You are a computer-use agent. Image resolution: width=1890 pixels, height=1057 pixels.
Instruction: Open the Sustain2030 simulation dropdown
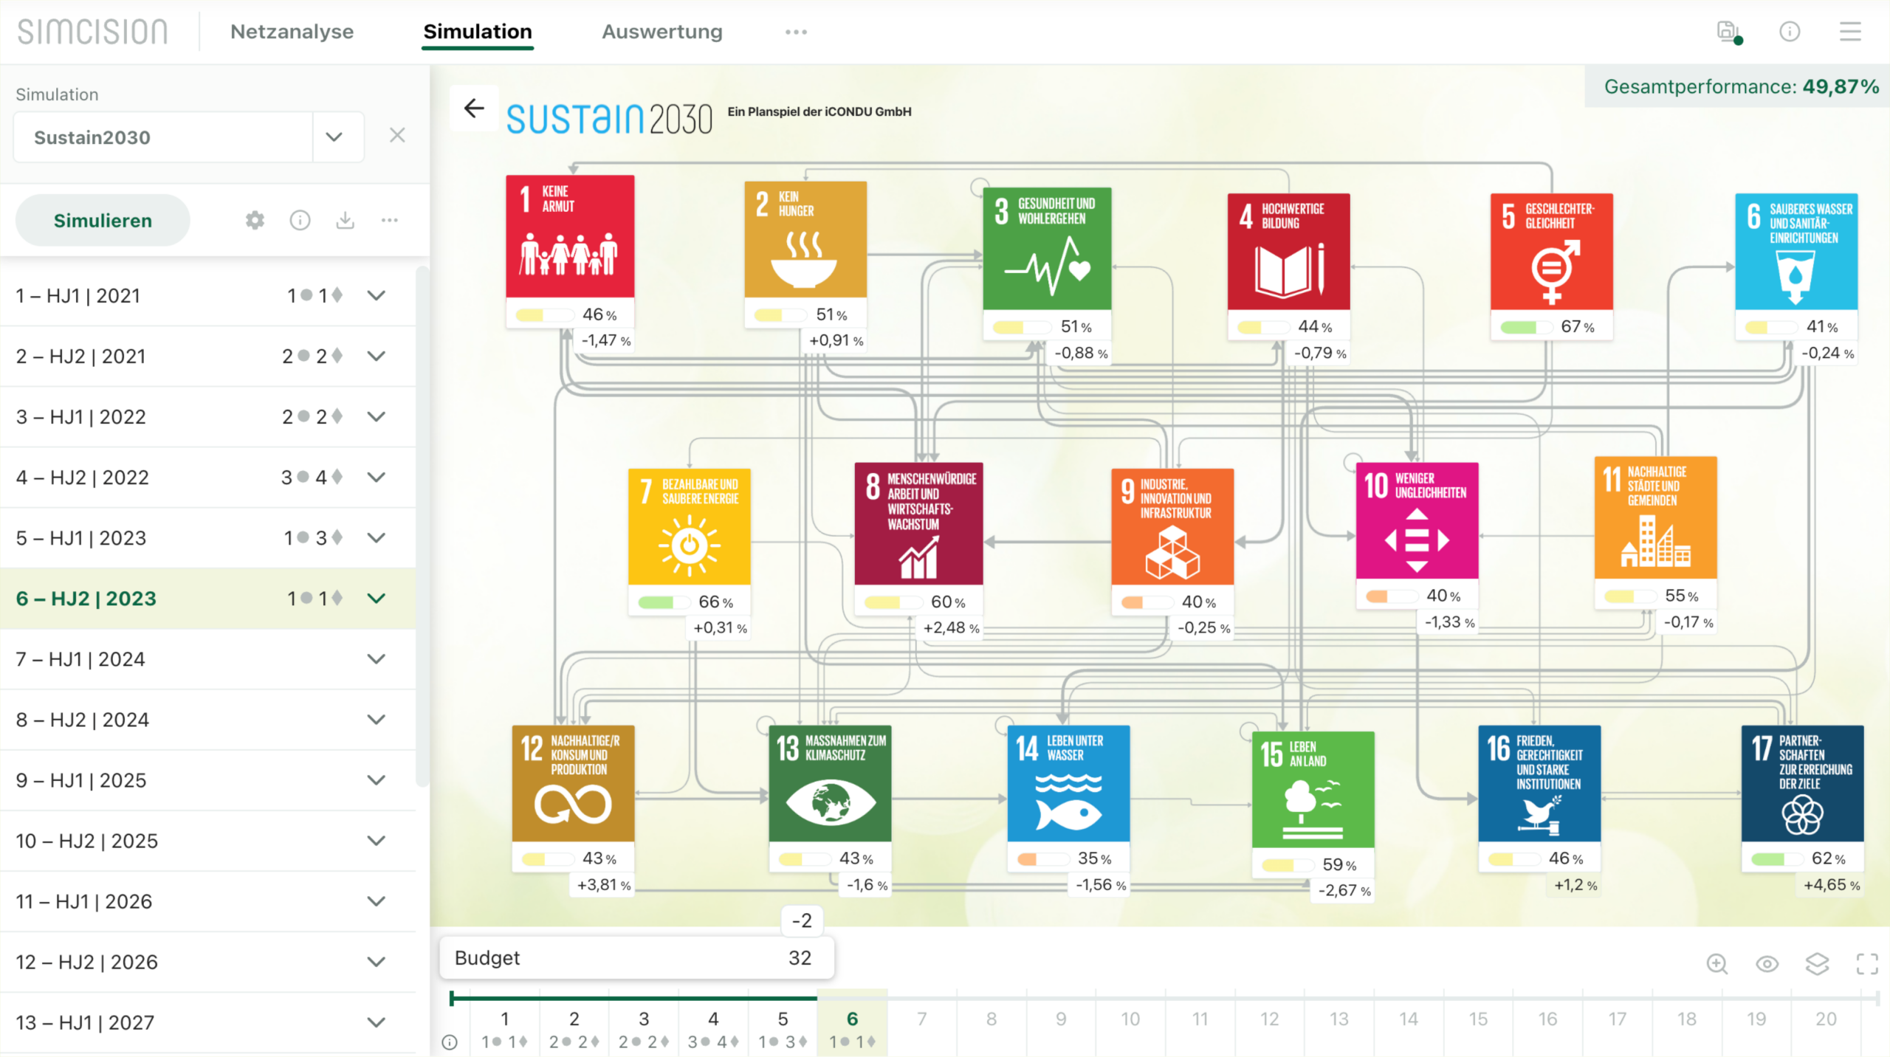point(334,137)
